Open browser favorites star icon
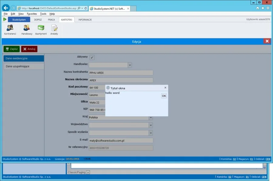This screenshot has height=181, width=273. 263,8
